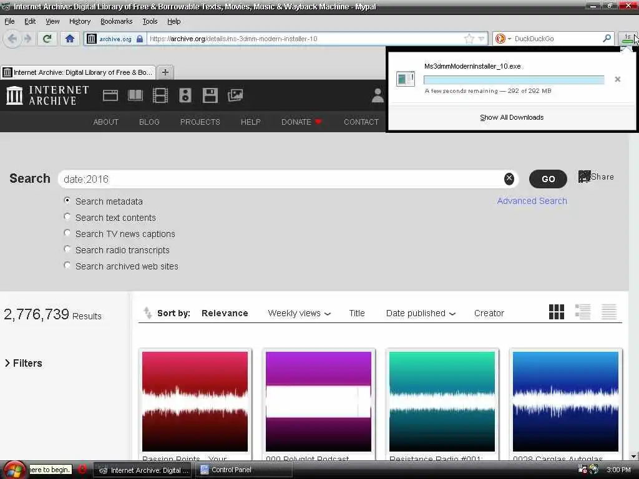639x479 pixels.
Task: Open the browser home page icon
Action: coord(70,39)
